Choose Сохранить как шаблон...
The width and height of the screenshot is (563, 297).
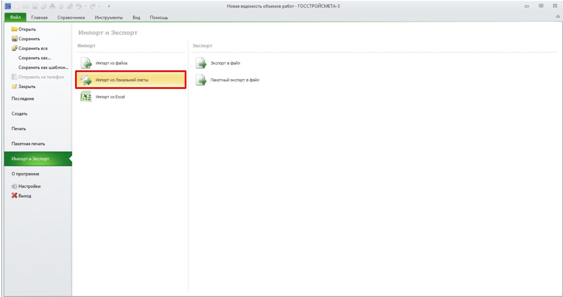point(43,67)
